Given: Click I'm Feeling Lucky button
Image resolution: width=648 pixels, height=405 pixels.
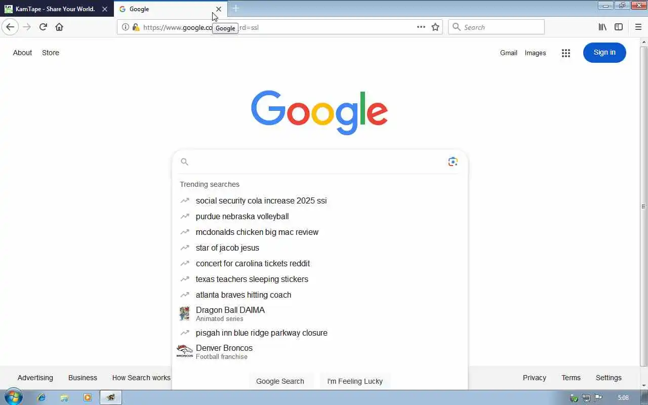Looking at the screenshot, I should point(355,381).
